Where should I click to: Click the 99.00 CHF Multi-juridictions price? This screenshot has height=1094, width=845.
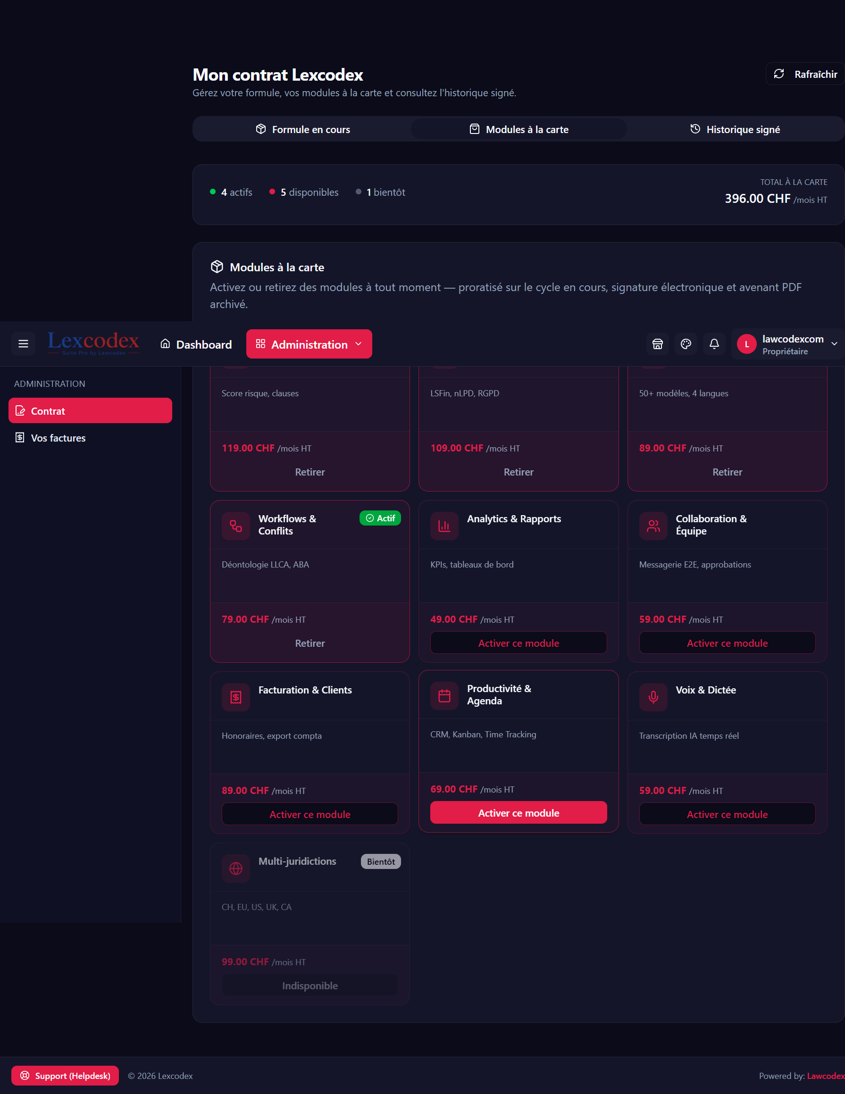[x=245, y=962]
